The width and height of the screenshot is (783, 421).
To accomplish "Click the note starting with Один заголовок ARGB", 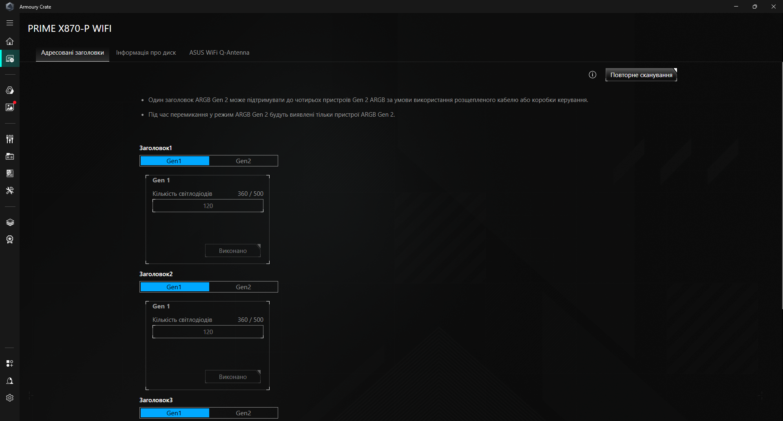I will coord(368,100).
